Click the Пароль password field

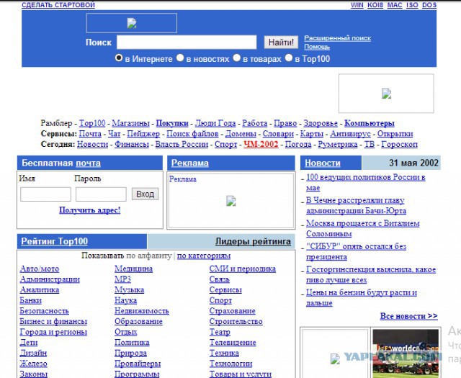pos(101,194)
